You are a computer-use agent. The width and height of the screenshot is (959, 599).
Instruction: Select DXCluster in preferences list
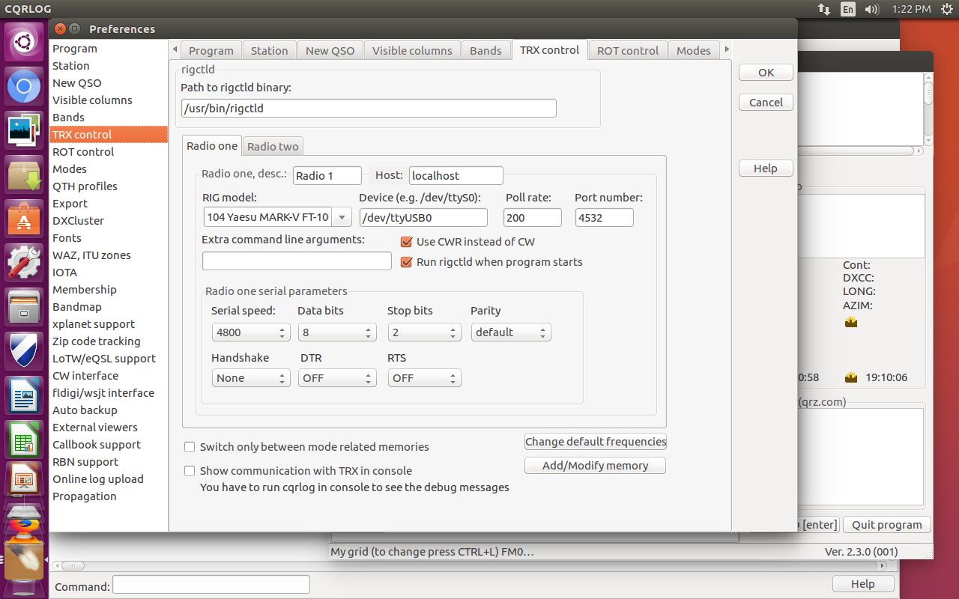[x=109, y=221]
